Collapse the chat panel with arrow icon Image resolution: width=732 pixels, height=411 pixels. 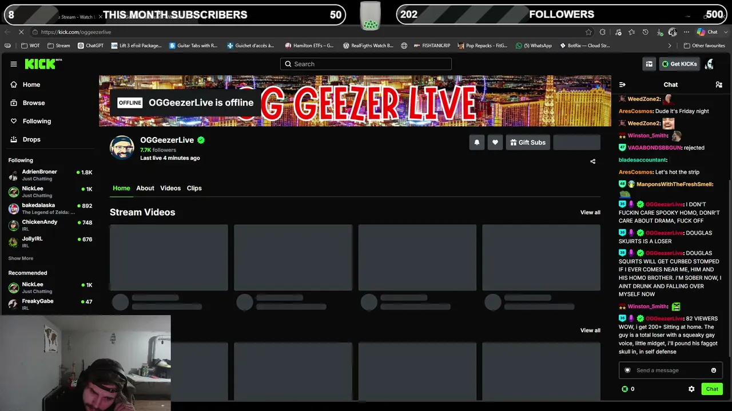tap(622, 84)
